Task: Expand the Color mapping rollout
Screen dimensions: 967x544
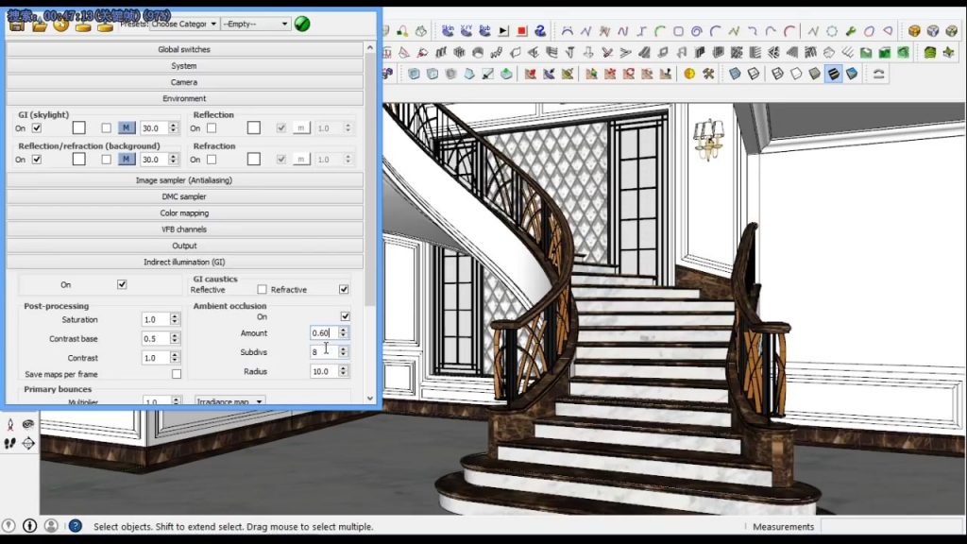Action: [x=184, y=212]
